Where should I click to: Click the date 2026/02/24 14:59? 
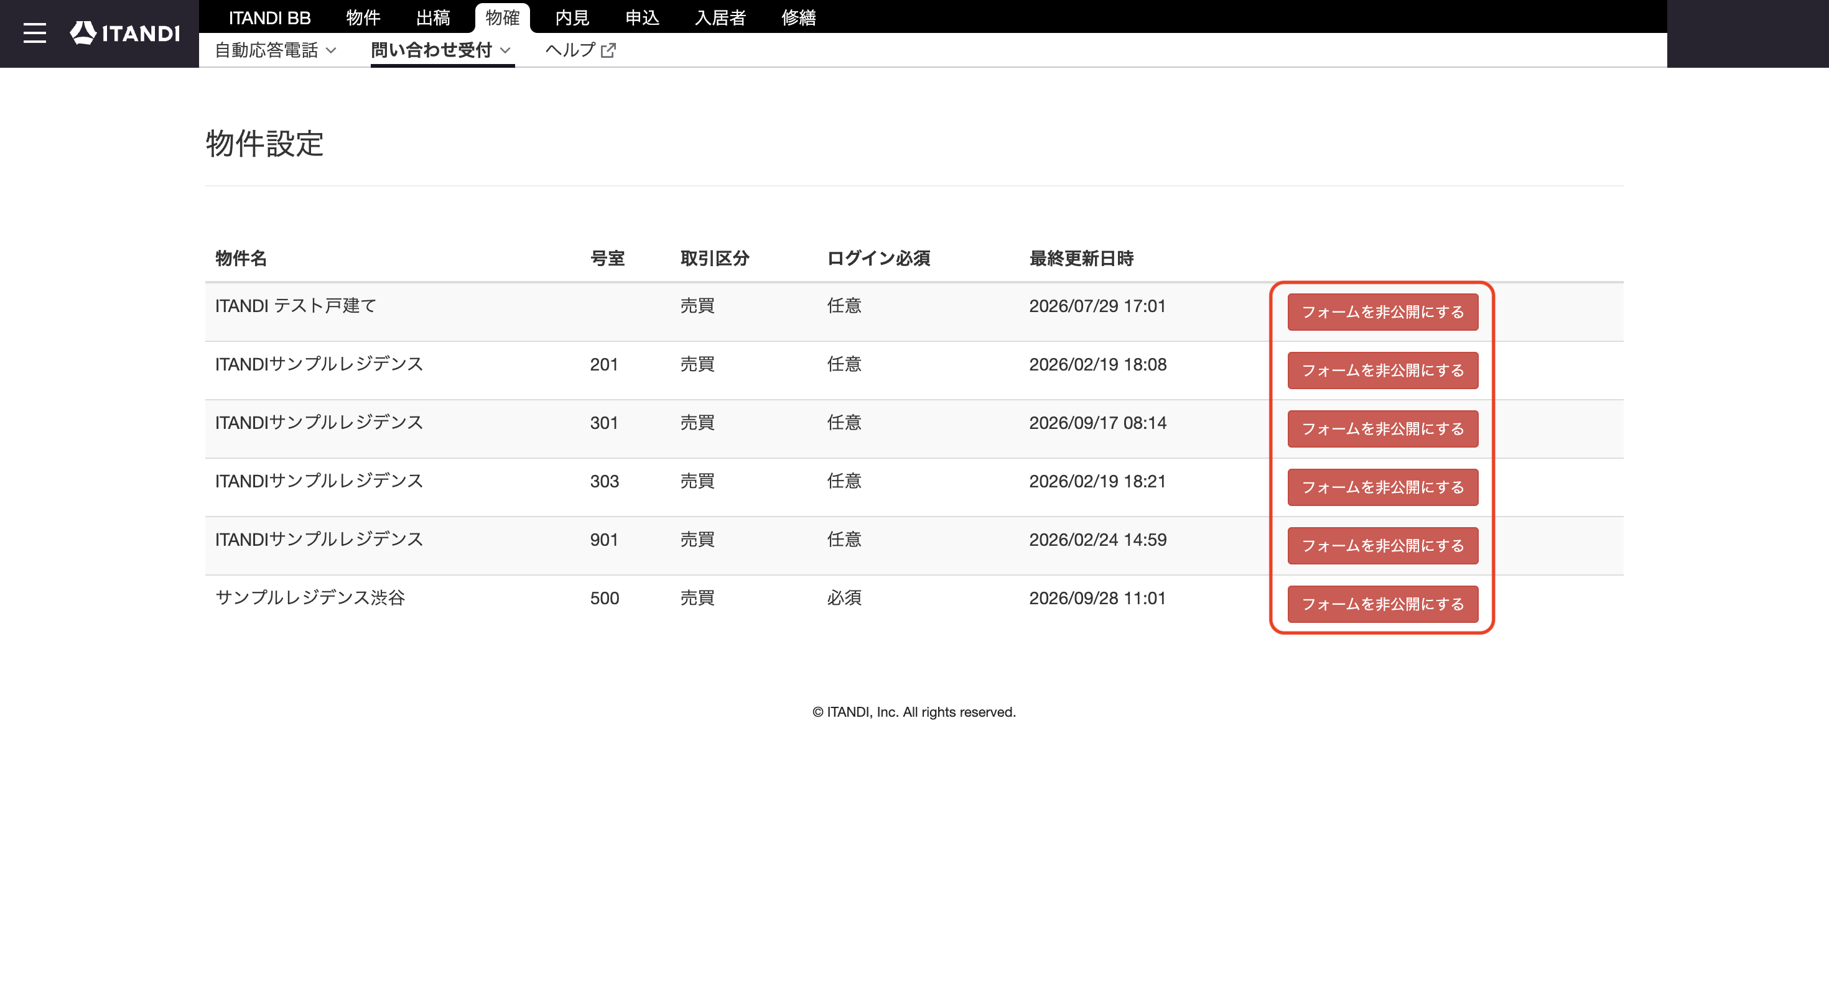[1097, 540]
